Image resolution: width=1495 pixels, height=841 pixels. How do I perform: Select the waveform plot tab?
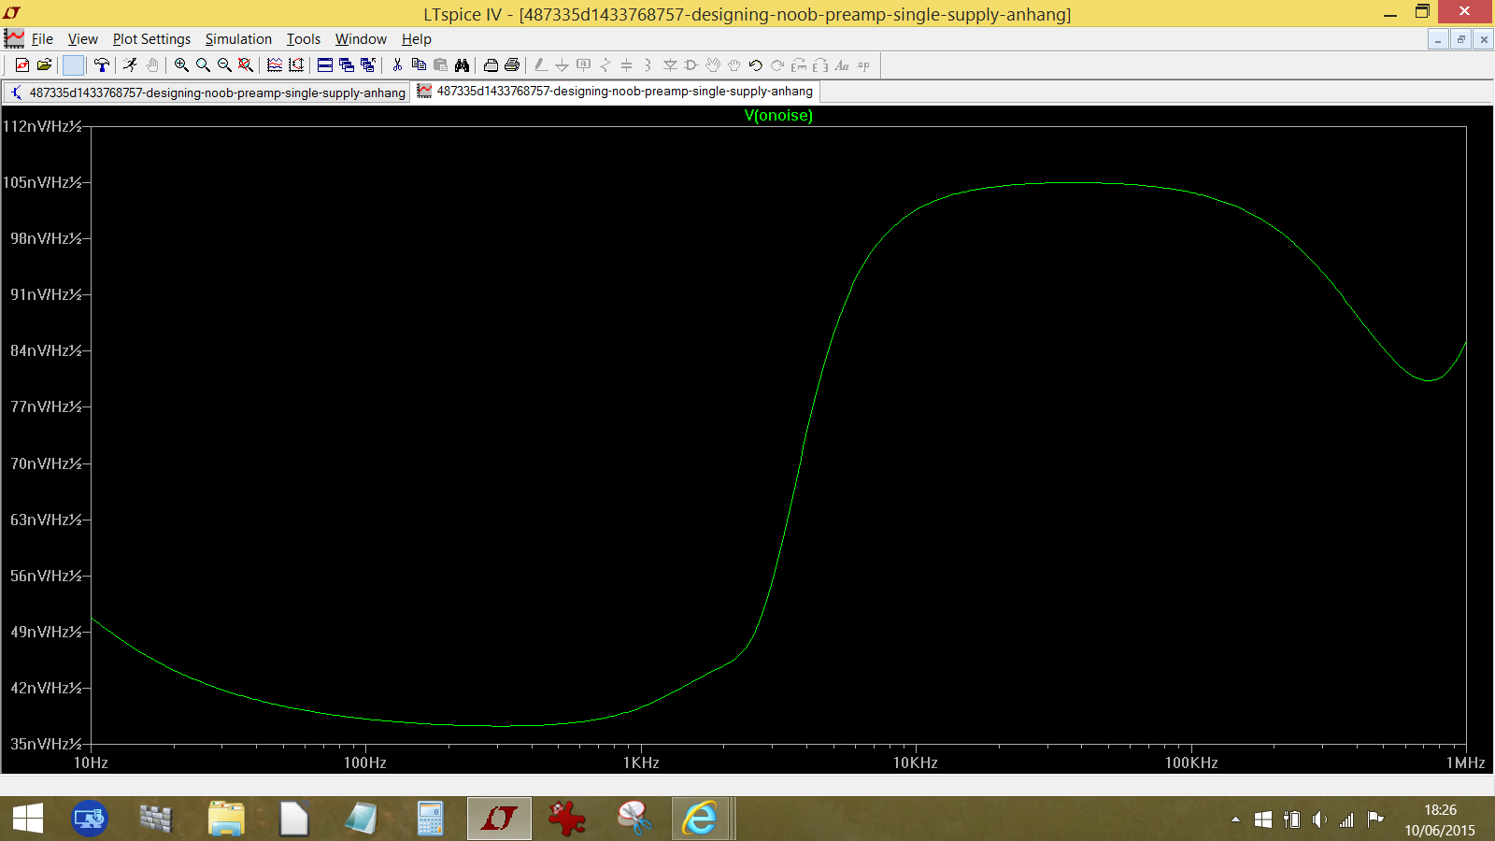tap(617, 92)
